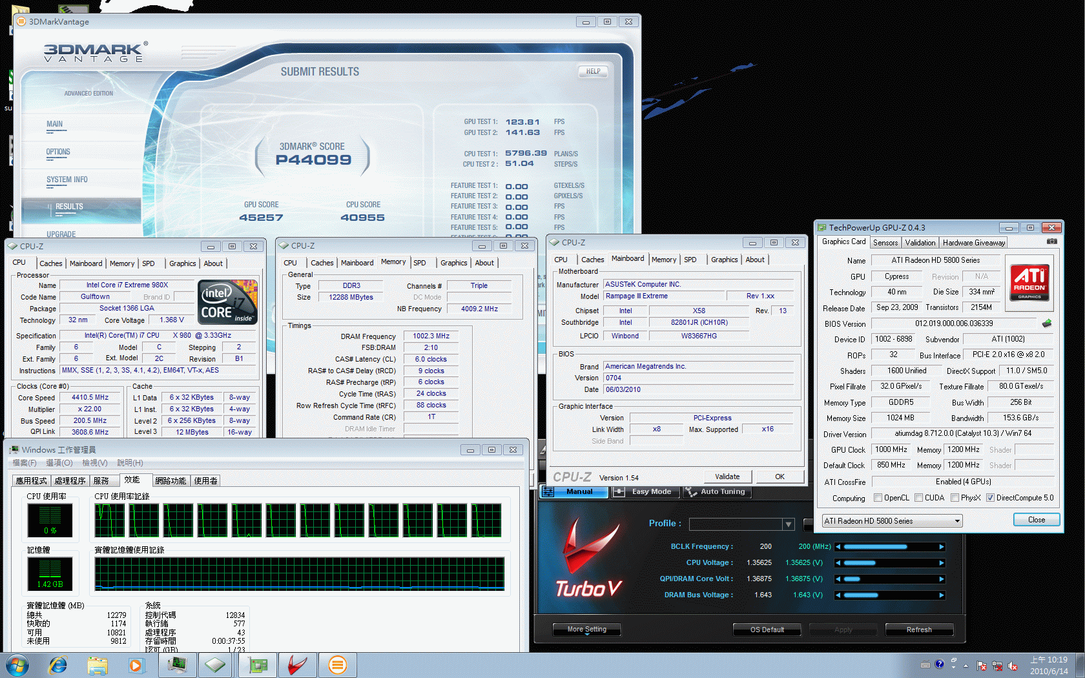1085x678 pixels.
Task: Uncheck DirectCompute 5.0 in GPU-Z
Action: click(x=990, y=498)
